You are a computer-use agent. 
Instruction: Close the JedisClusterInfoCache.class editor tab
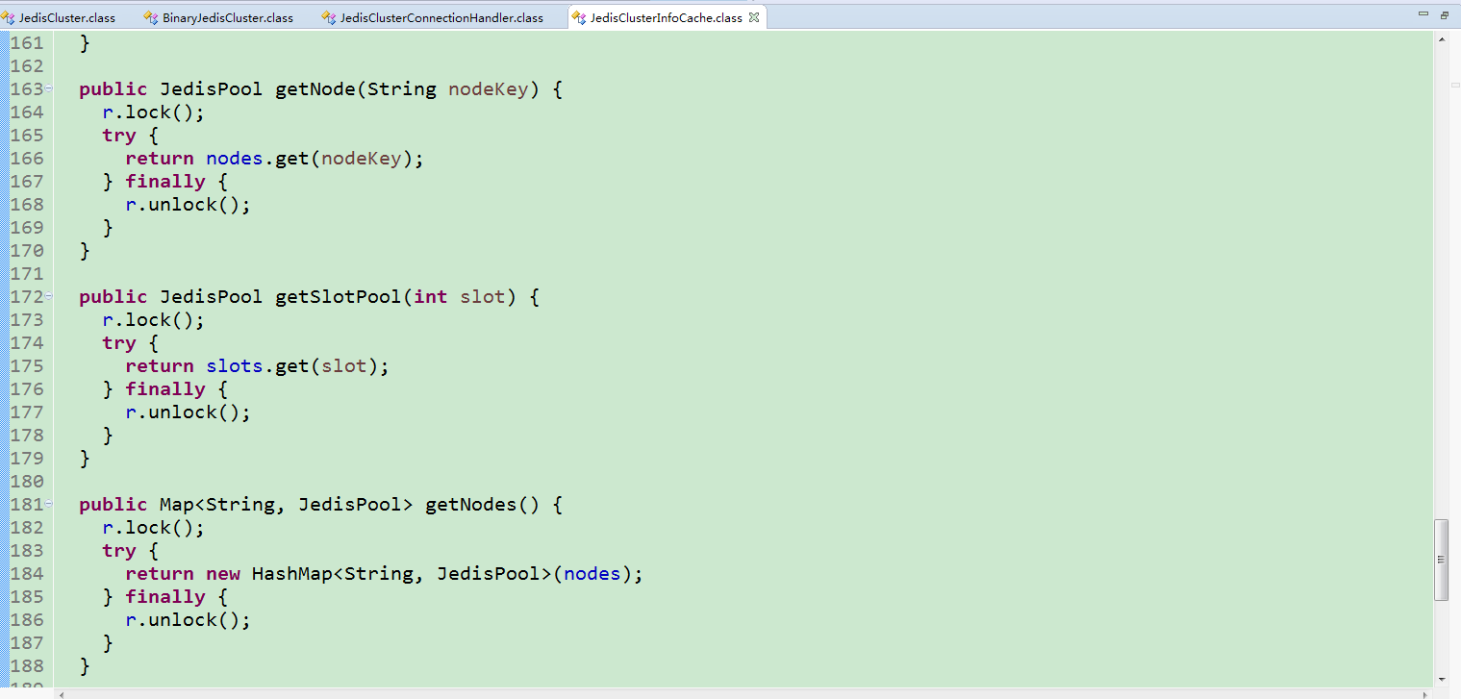click(x=754, y=17)
